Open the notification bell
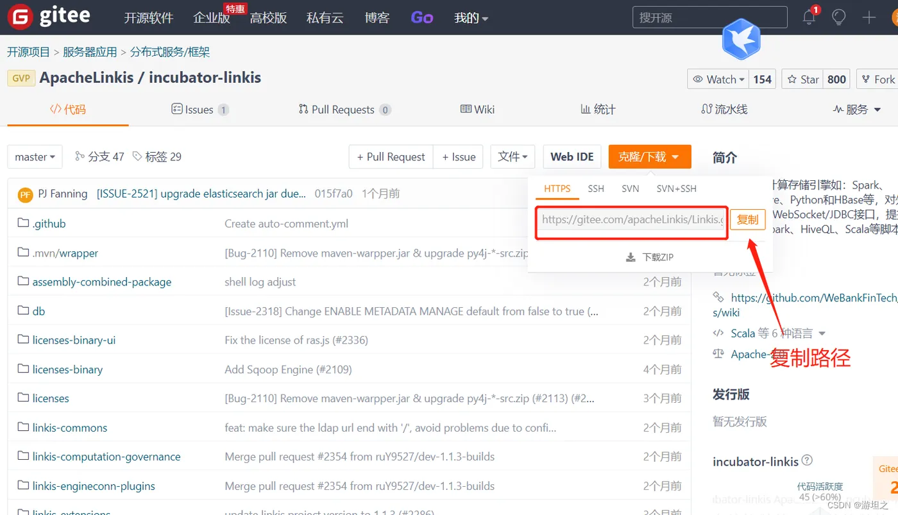Viewport: 898px width, 515px height. click(x=809, y=18)
